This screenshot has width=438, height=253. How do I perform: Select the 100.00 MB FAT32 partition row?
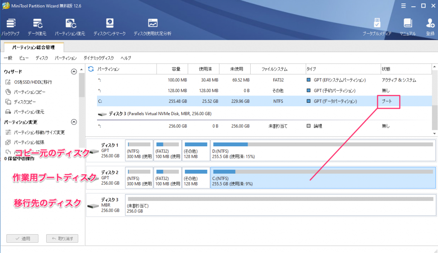[x=264, y=80]
